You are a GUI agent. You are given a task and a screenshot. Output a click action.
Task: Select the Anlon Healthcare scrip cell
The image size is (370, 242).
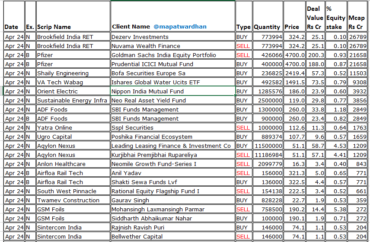point(73,164)
